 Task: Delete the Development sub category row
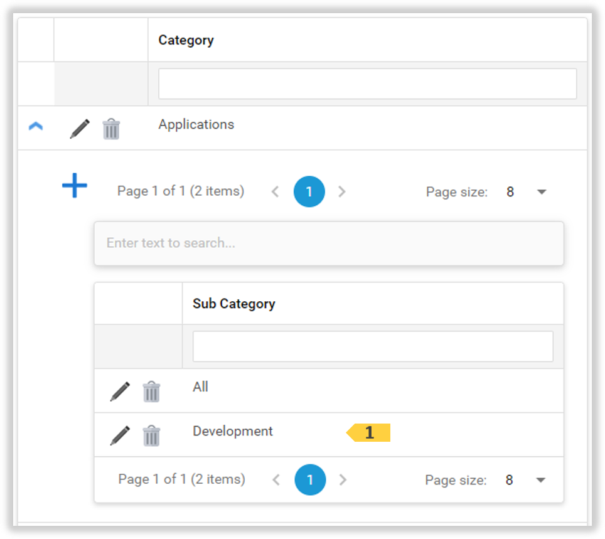tap(151, 436)
